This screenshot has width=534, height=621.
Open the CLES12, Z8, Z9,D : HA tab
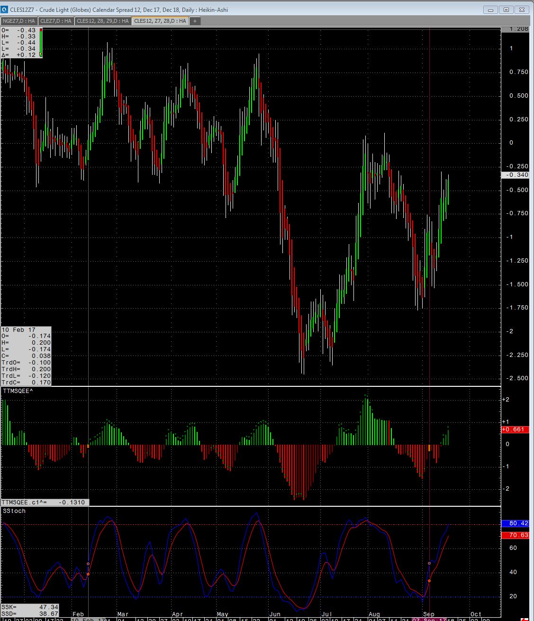click(x=103, y=21)
